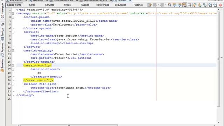
Task: Open the Filtros tab
Action: coord(67,5)
